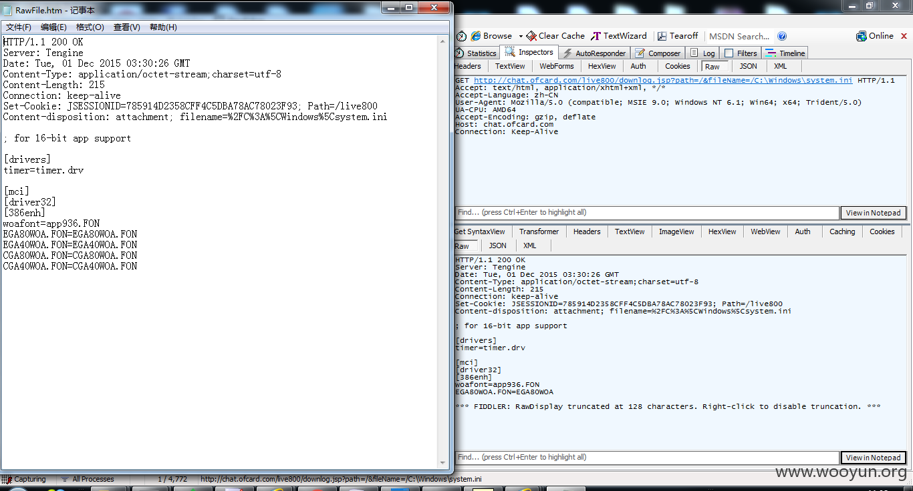The image size is (913, 491).
Task: Switch response view to JSON tab
Action: pyautogui.click(x=498, y=246)
